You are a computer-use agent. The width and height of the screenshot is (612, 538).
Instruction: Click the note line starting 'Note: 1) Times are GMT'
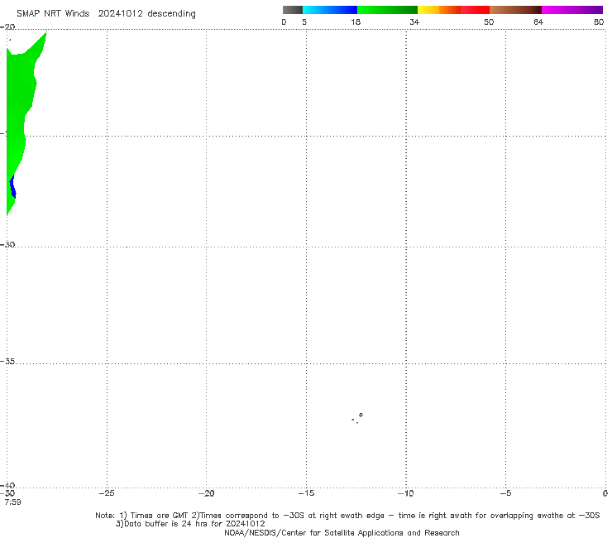point(347,516)
